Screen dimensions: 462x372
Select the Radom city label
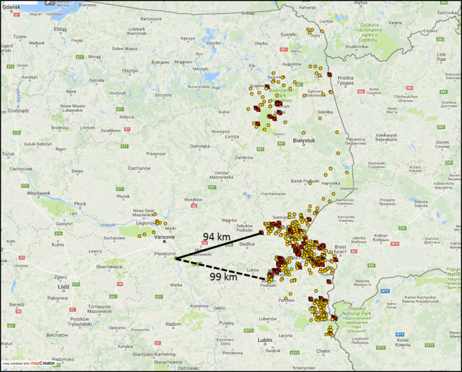pos(173,324)
